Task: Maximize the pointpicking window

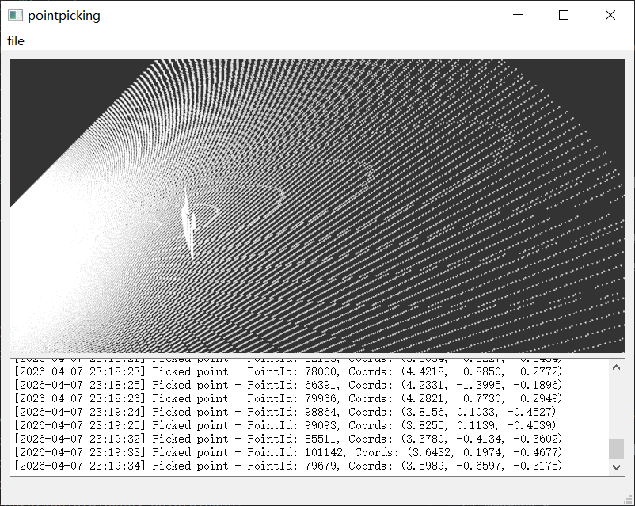Action: (563, 15)
